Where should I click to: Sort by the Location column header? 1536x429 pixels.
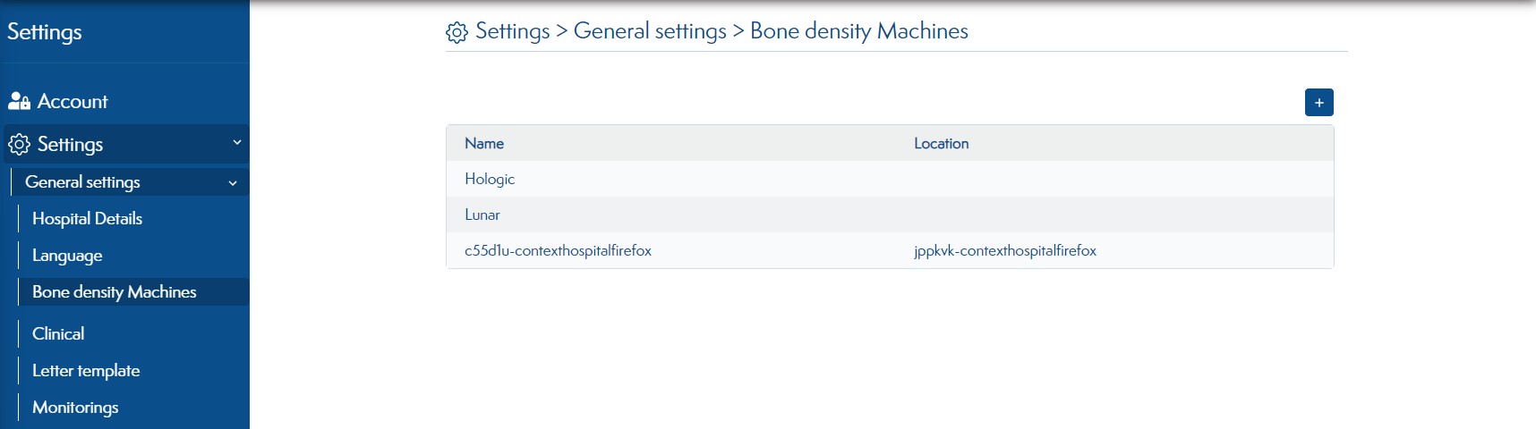pos(942,143)
